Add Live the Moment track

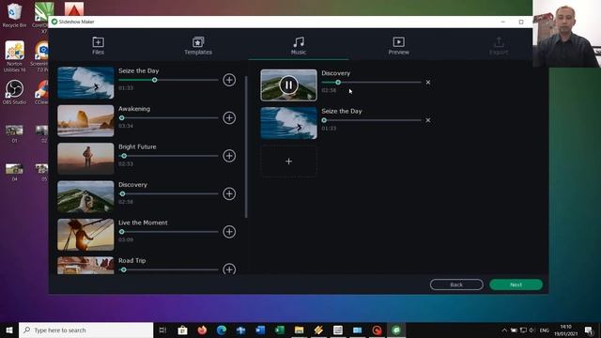point(229,232)
